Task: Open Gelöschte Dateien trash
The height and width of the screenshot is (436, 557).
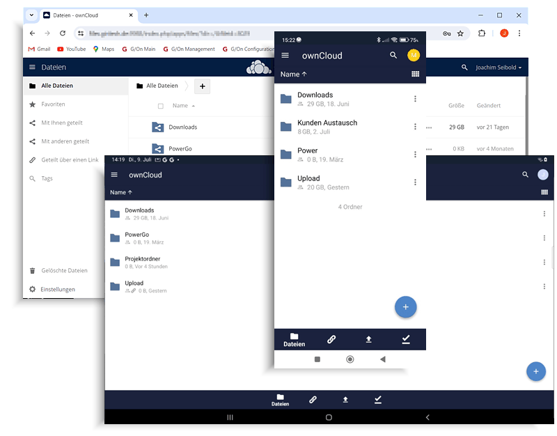Action: coord(64,270)
